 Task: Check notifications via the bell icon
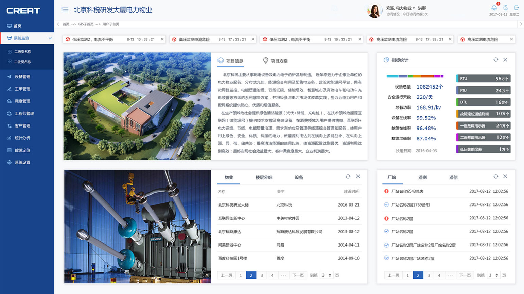click(495, 7)
